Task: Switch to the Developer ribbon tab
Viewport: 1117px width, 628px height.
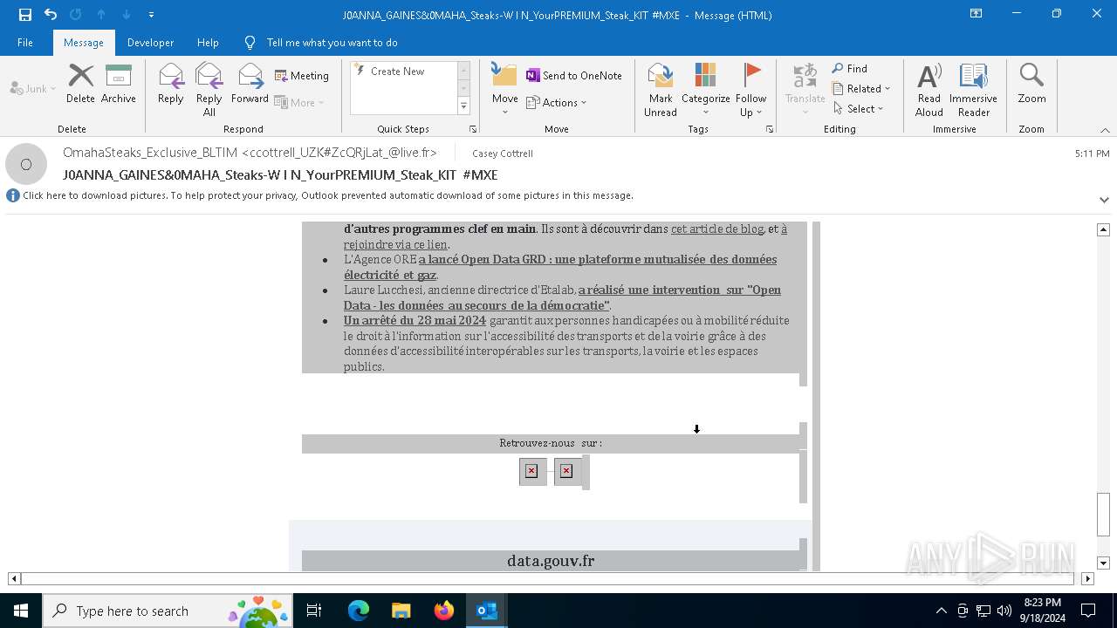Action: tap(150, 43)
